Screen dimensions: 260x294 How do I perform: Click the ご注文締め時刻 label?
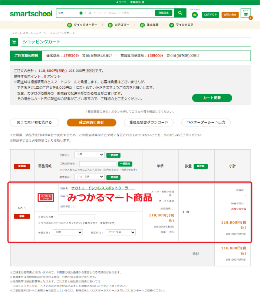[26, 56]
